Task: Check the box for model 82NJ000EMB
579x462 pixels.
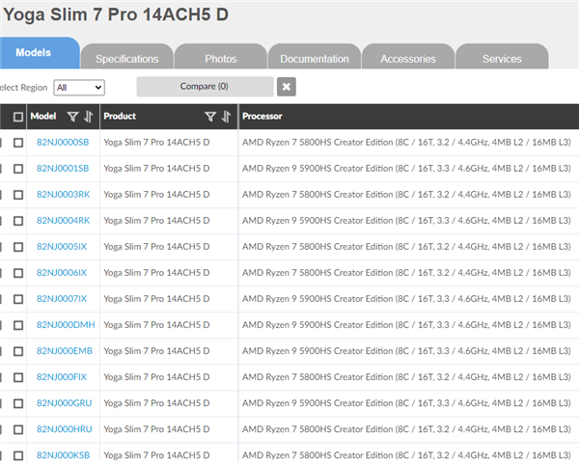Action: click(x=18, y=351)
